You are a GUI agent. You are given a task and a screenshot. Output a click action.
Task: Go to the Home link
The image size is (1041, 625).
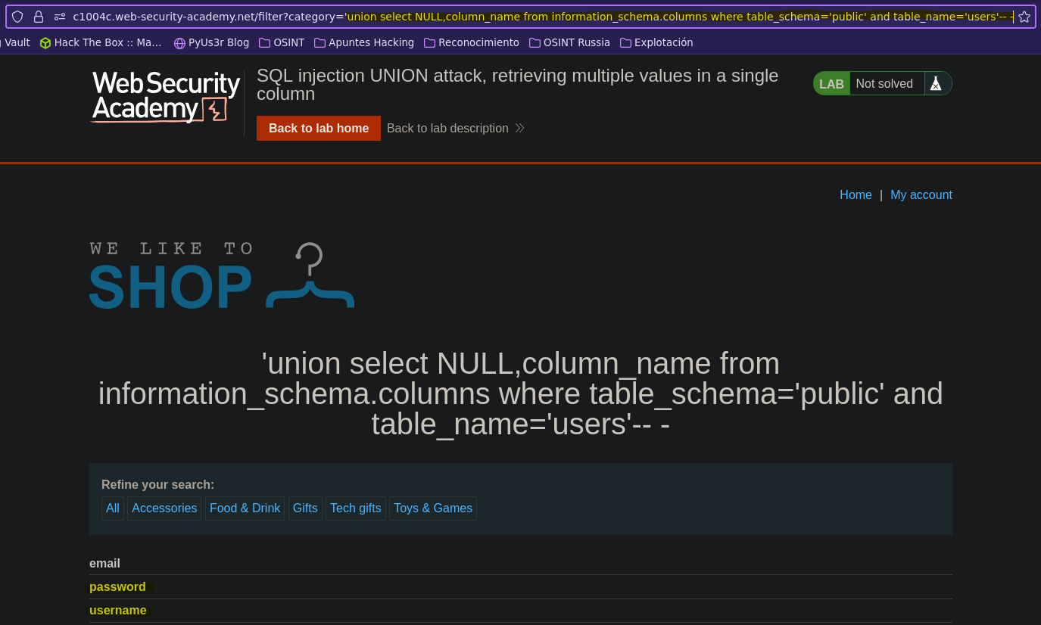[x=856, y=194]
